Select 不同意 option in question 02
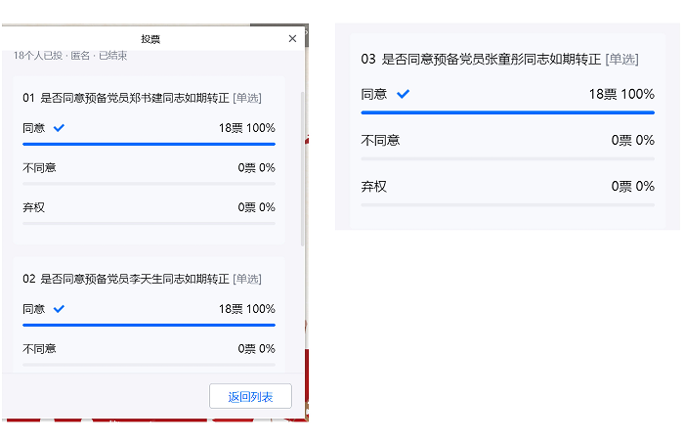The width and height of the screenshot is (684, 442). click(39, 349)
